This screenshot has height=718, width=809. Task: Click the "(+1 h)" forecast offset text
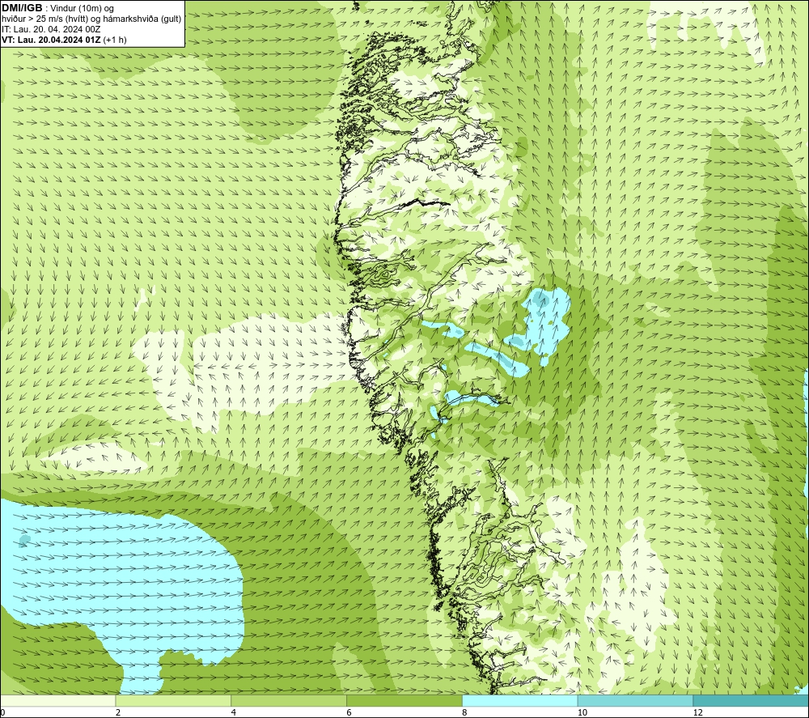click(x=115, y=40)
